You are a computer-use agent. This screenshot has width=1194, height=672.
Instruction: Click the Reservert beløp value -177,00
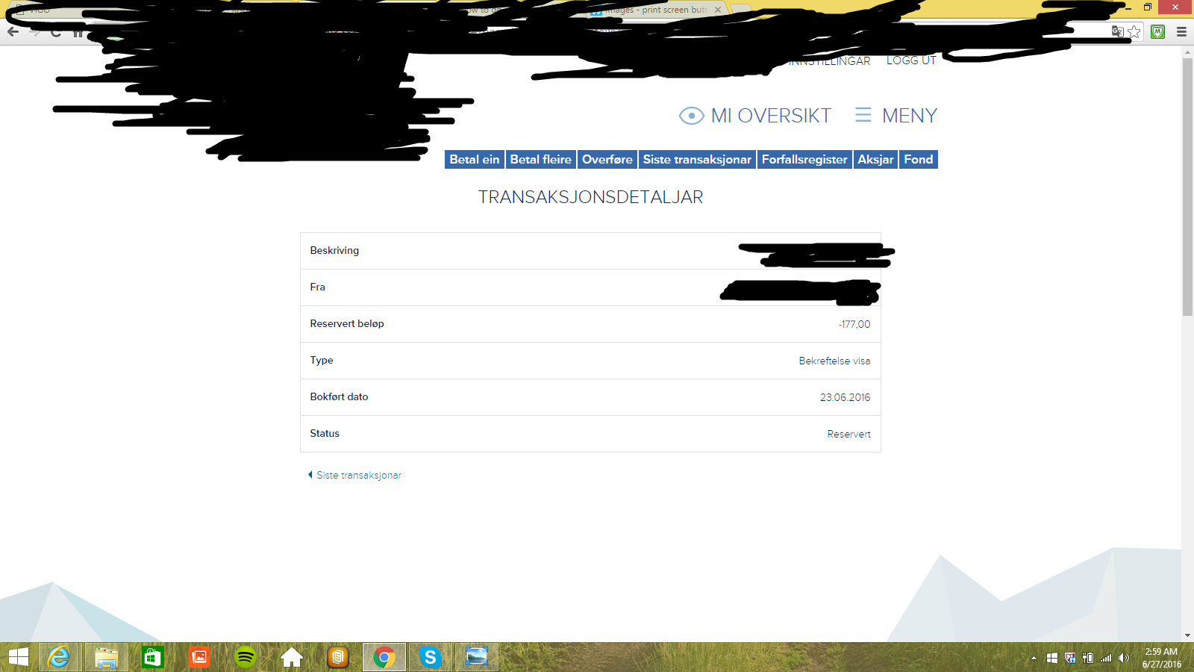pos(854,324)
